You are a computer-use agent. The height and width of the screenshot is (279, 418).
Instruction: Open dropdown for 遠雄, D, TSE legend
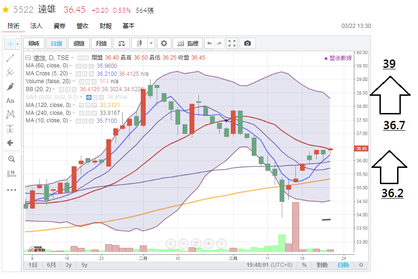click(x=72, y=58)
